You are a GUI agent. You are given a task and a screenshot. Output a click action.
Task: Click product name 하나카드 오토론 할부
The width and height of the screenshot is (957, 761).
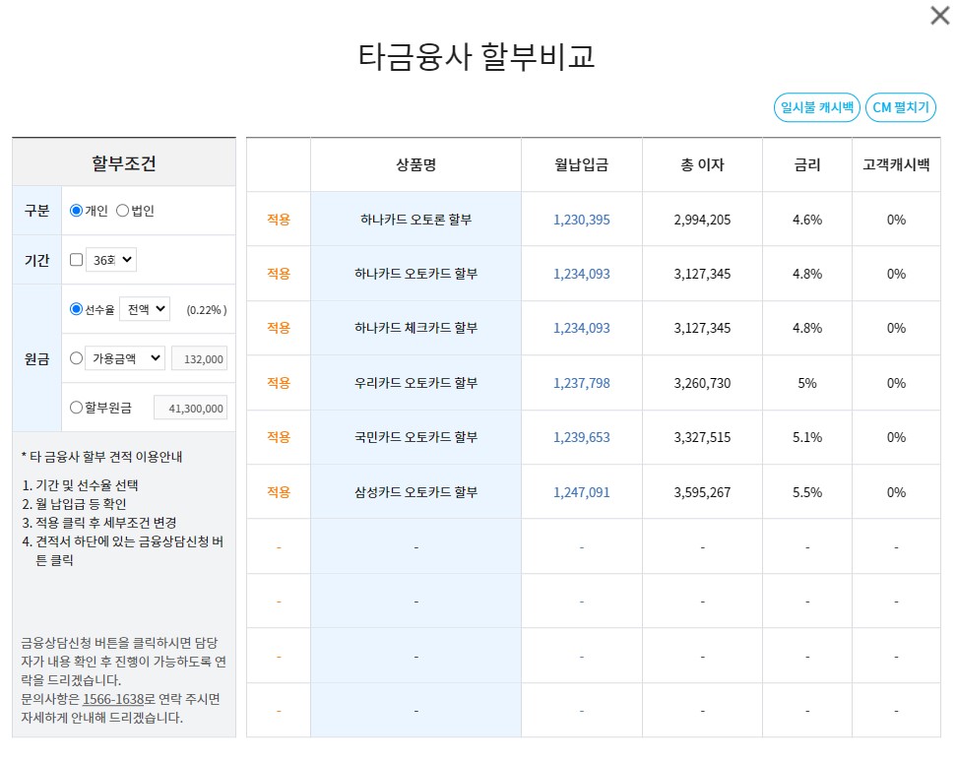point(416,220)
